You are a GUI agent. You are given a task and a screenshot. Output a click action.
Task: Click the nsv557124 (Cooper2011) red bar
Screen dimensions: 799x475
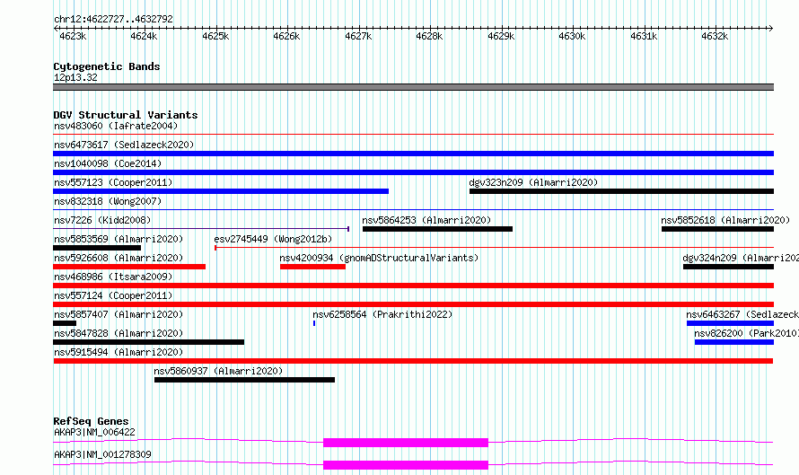click(x=413, y=304)
